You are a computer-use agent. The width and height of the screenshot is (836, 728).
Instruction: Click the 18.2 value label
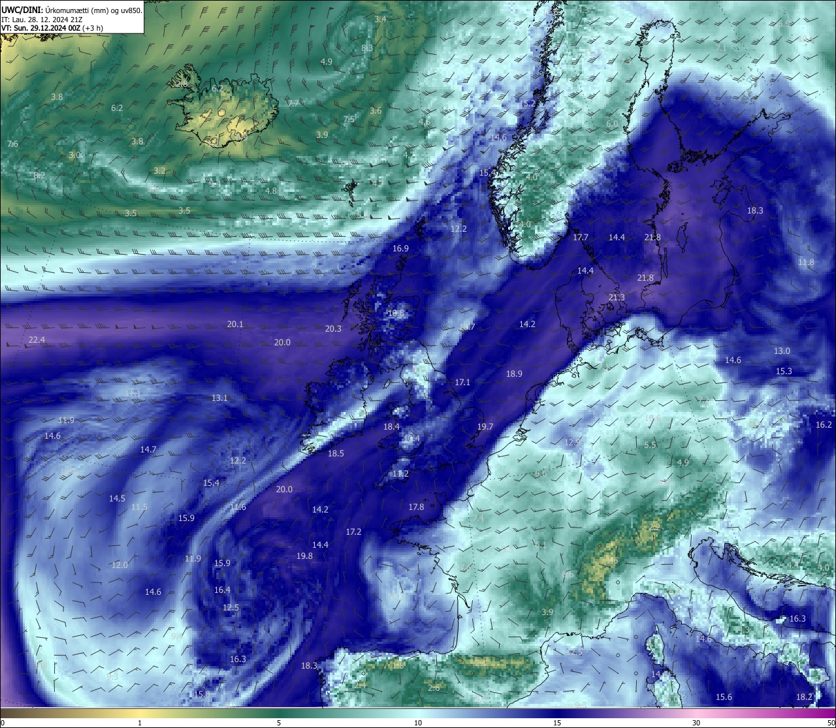pos(804,697)
